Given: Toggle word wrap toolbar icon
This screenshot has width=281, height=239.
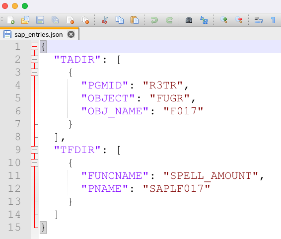Looking at the screenshot, I should (x=259, y=20).
